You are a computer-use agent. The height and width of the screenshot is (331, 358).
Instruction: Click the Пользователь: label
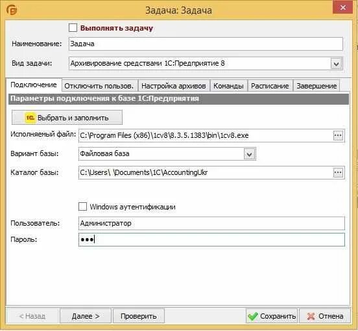tap(35, 223)
